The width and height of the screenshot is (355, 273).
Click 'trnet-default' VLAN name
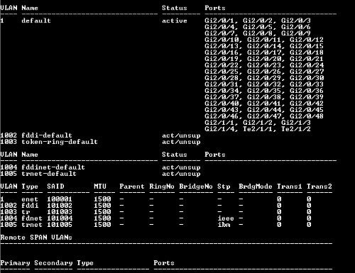coord(49,174)
